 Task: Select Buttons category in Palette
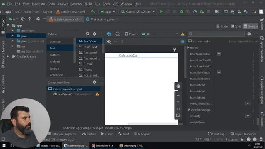coord(54,55)
